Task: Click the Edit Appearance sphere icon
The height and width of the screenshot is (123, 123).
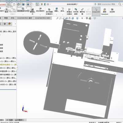Action: [87, 18]
